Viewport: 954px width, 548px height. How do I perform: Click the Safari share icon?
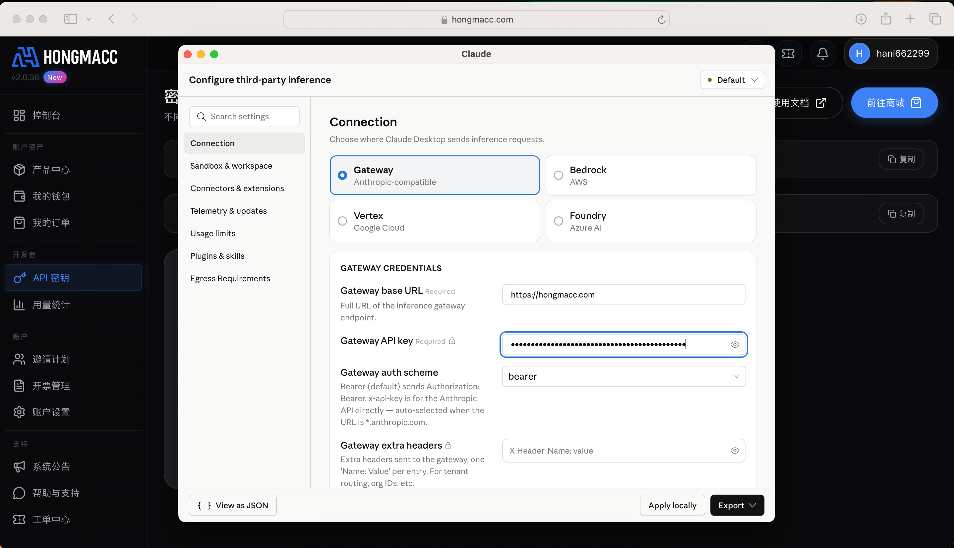(x=886, y=19)
